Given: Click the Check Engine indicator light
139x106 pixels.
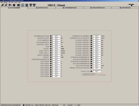Looking at the screenshot, I should pyautogui.click(x=131, y=6).
